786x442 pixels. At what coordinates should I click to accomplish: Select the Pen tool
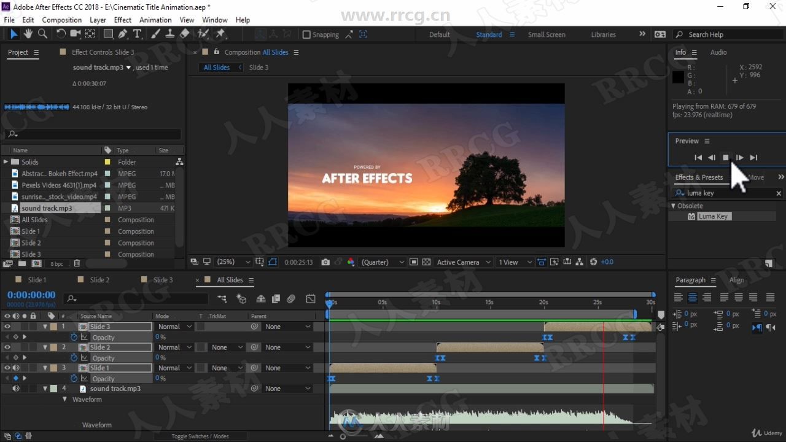(x=123, y=34)
